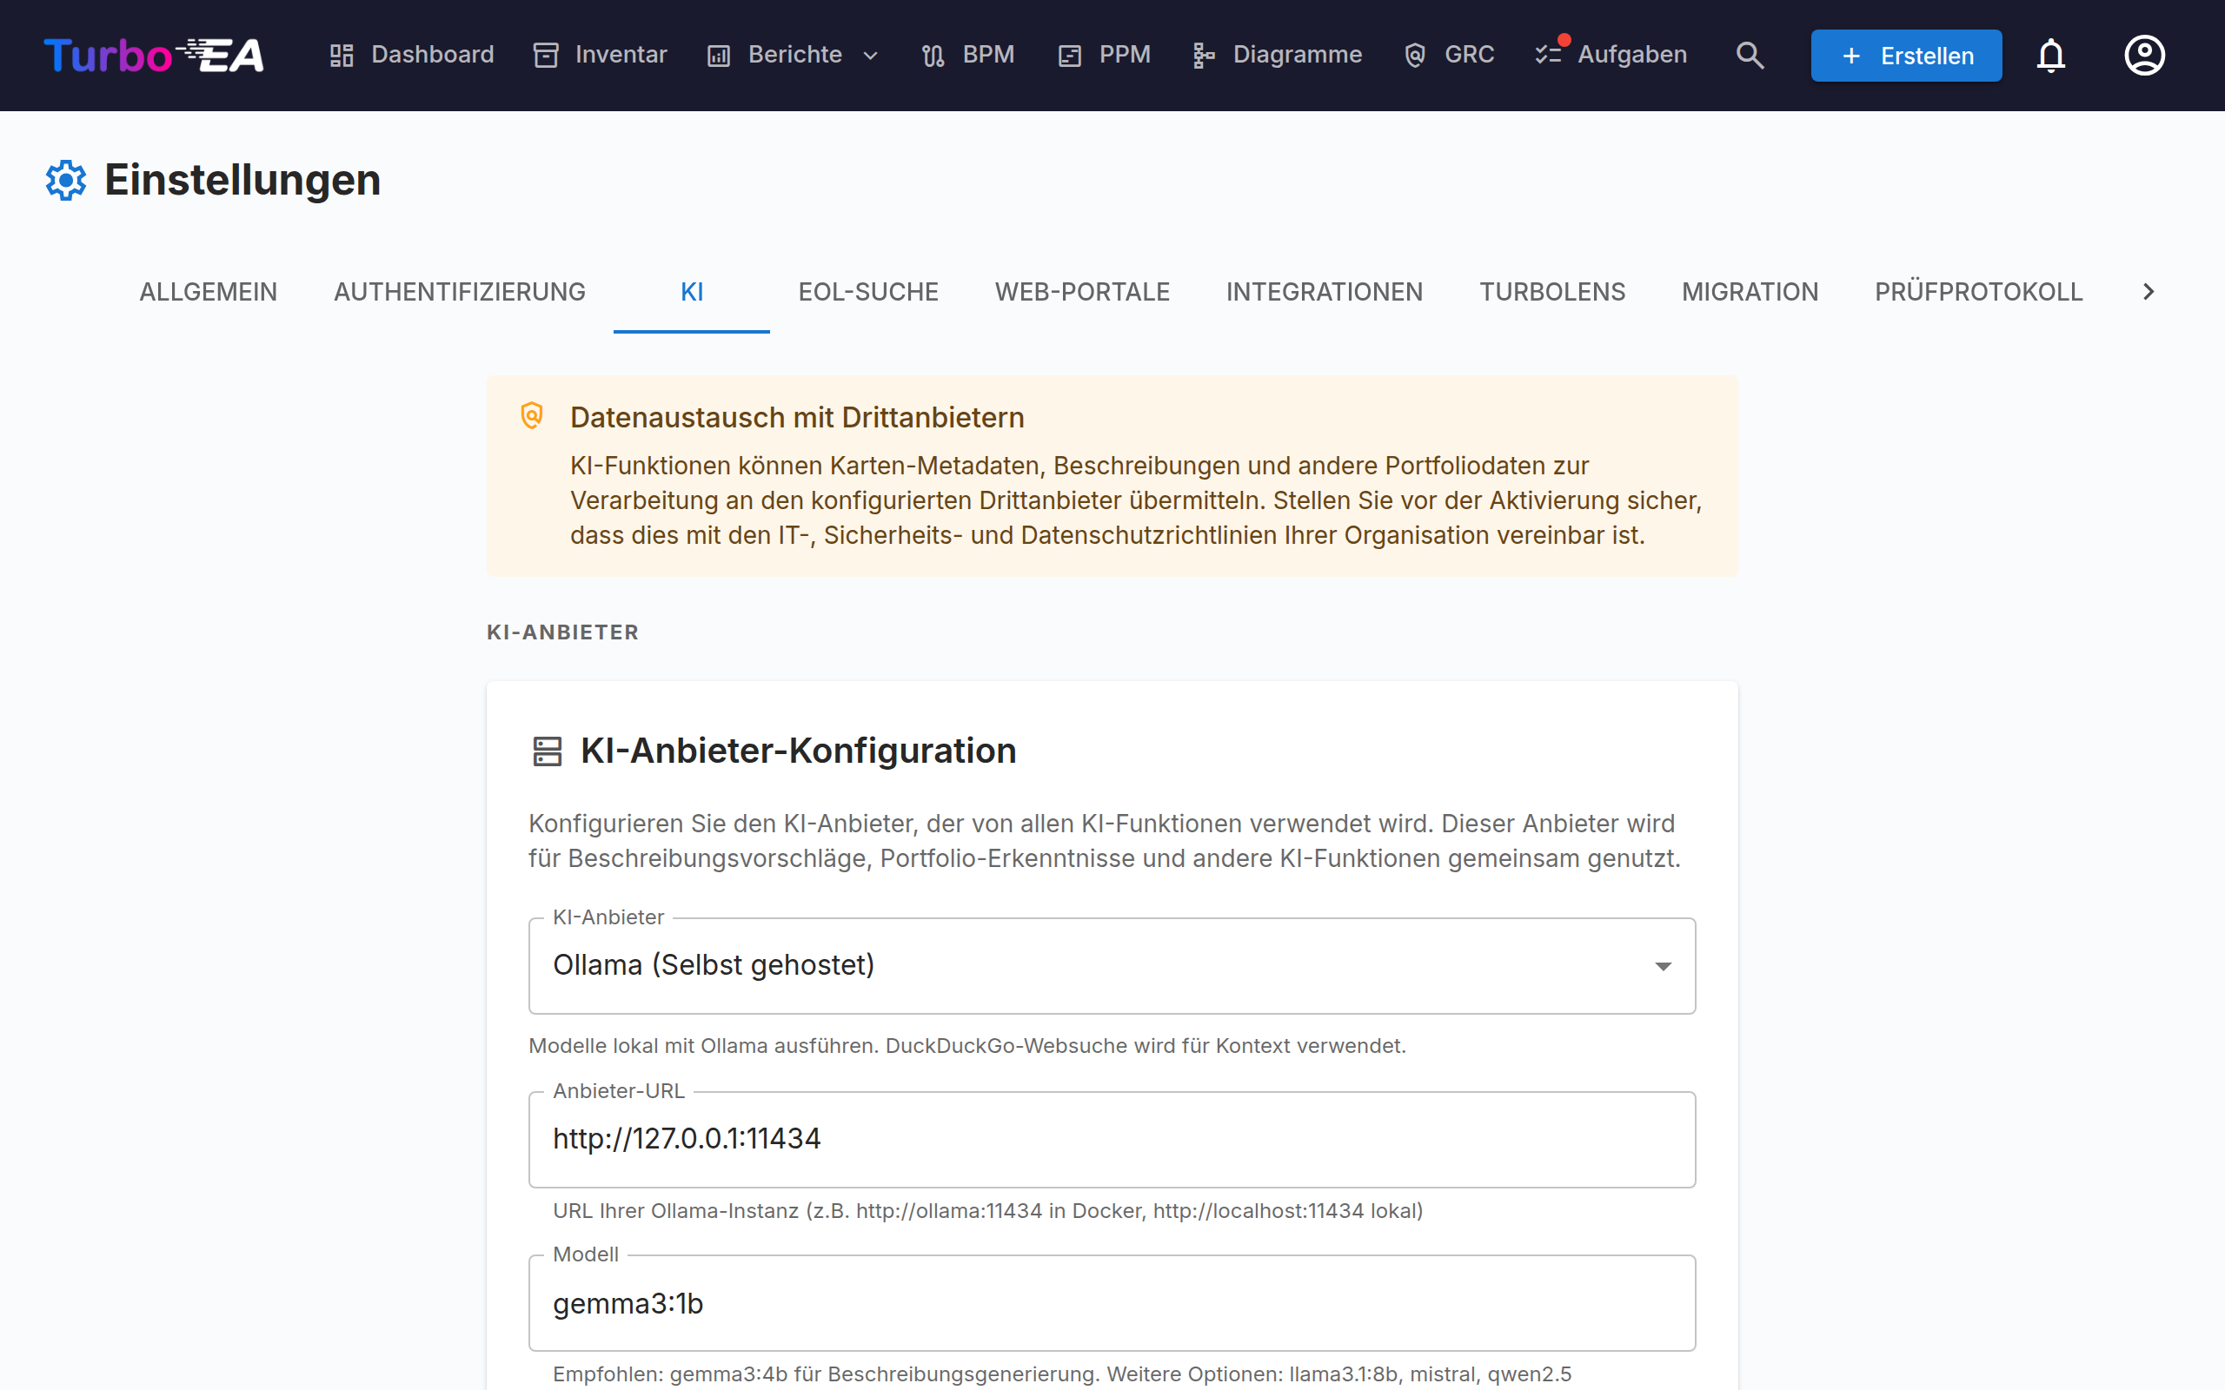Open the KI-Anbieter dropdown showing Ollama
This screenshot has width=2225, height=1390.
(x=1112, y=965)
